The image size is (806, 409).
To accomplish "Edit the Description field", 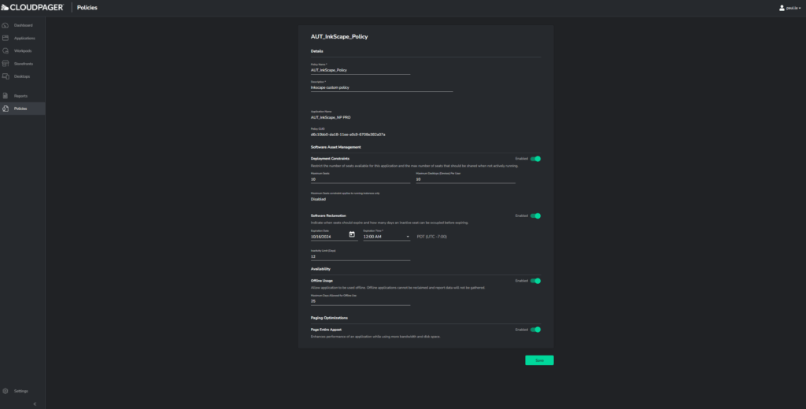I will click(x=382, y=87).
